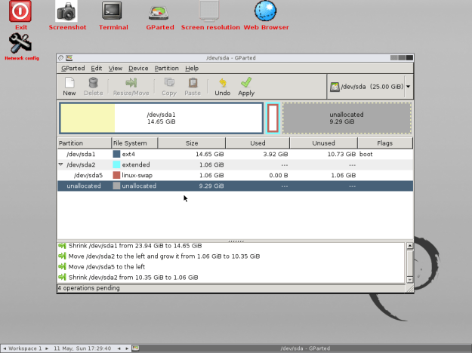Select the small swap block in disk map

(273, 118)
